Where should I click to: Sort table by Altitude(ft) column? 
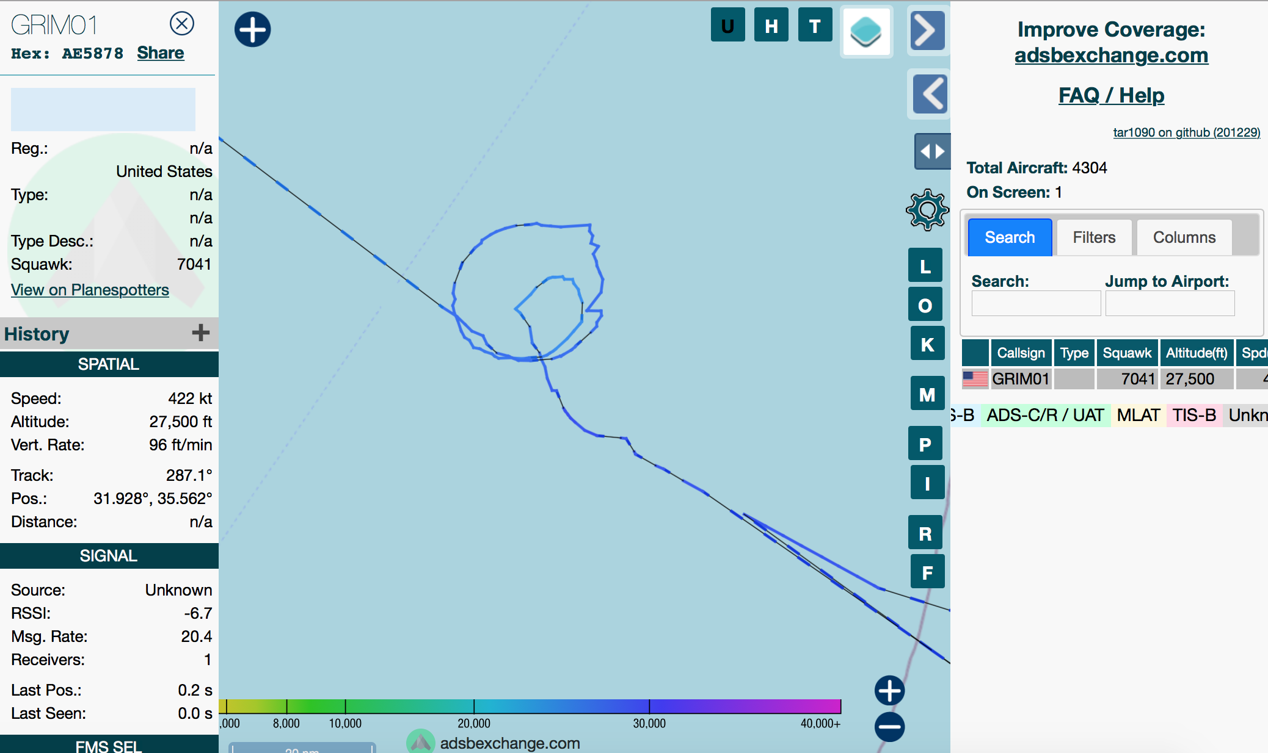(1196, 353)
